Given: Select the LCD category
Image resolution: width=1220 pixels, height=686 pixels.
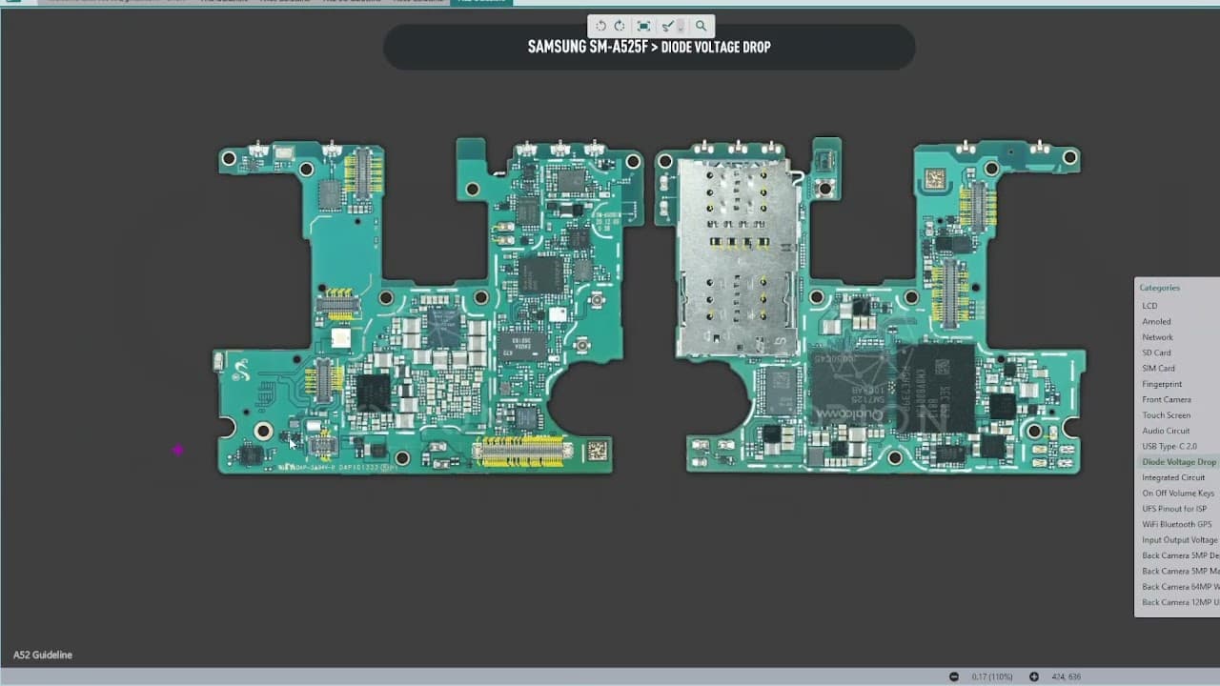Looking at the screenshot, I should pos(1149,306).
